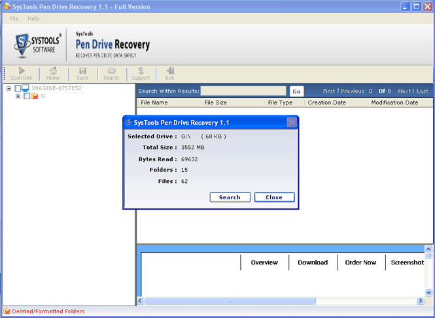Click the main window title bar icon
The width and height of the screenshot is (435, 318).
pos(7,7)
